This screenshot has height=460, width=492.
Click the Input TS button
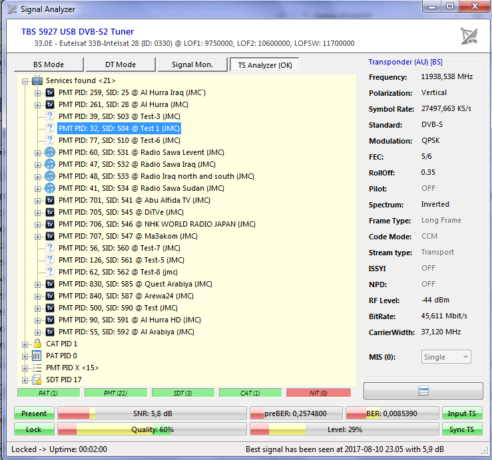(461, 413)
